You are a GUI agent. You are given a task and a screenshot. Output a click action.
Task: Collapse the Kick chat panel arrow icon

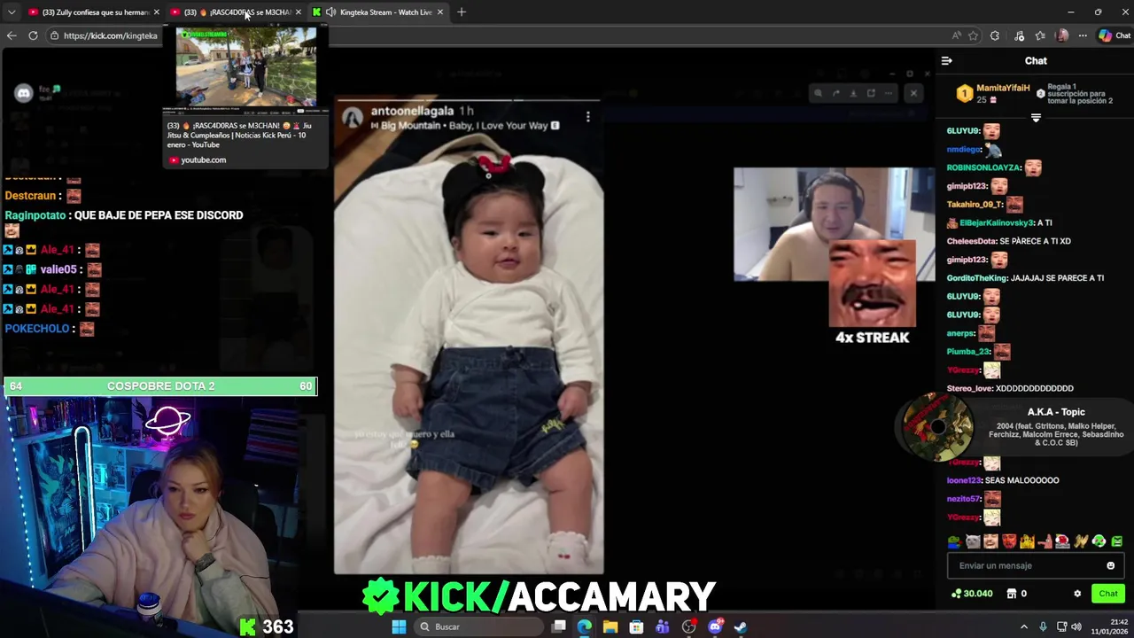click(x=946, y=61)
